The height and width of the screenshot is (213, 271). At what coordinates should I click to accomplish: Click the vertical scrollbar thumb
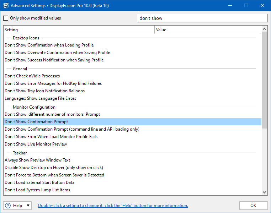click(x=264, y=80)
